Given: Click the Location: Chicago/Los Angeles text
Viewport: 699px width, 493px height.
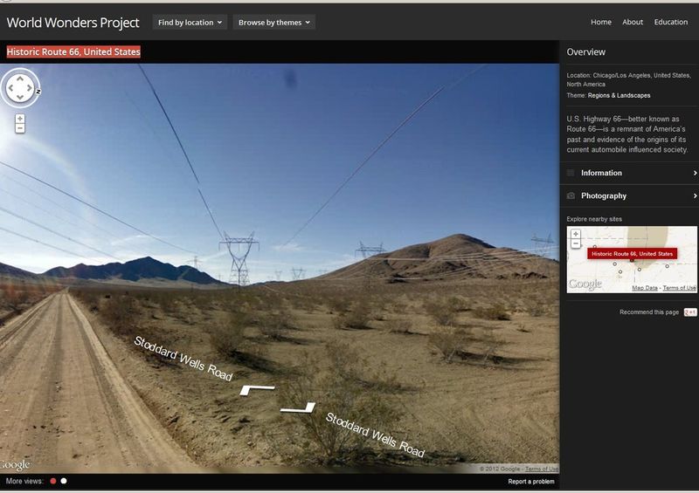Looking at the screenshot, I should point(628,79).
